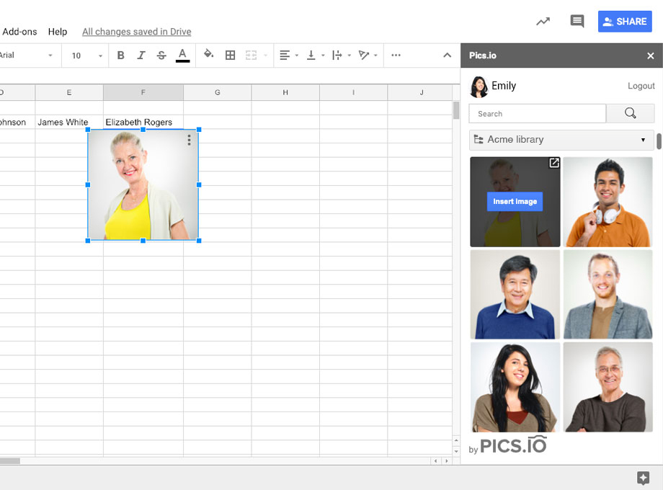Toggle italic formatting
Image resolution: width=663 pixels, height=490 pixels.
(141, 55)
